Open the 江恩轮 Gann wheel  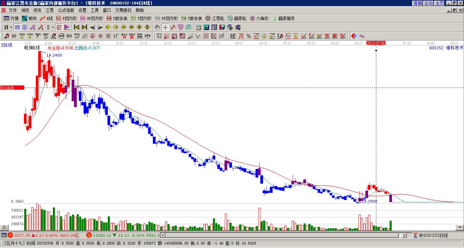point(215,18)
